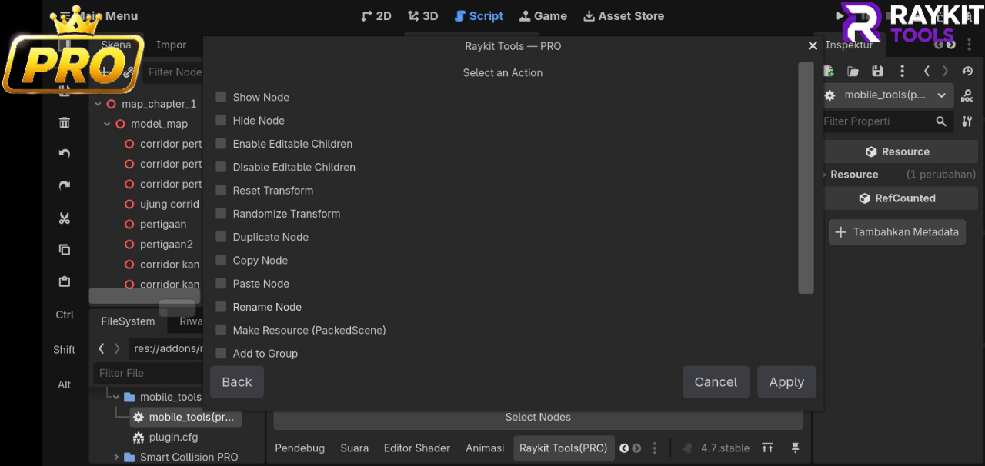This screenshot has height=466, width=985.
Task: Collapse the mobile_tools folder in FileSystem
Action: coord(116,397)
